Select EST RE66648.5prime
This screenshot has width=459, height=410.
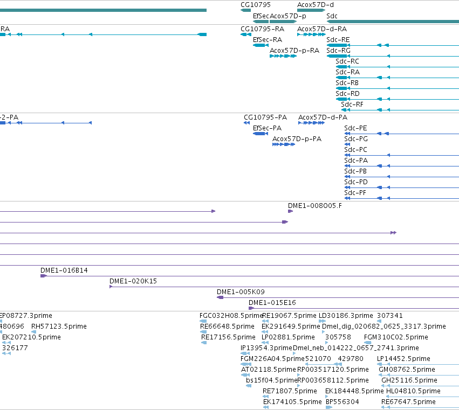pyautogui.click(x=203, y=332)
